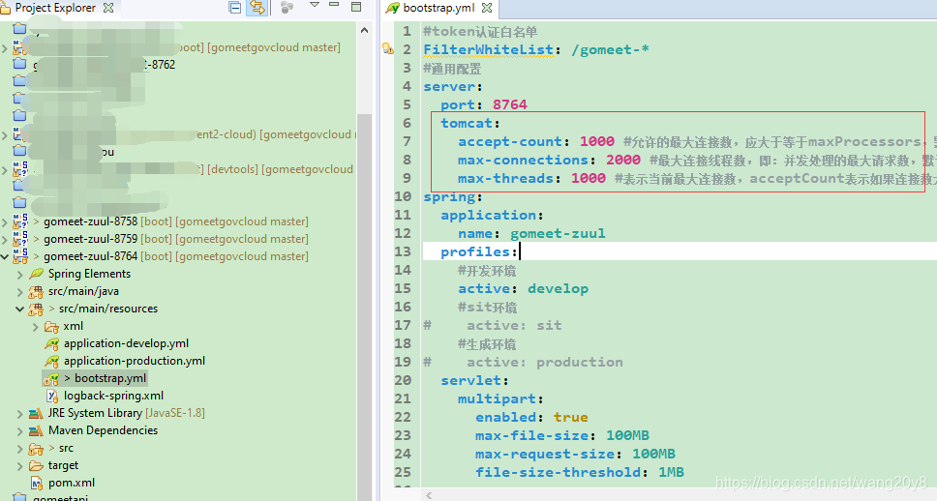This screenshot has width=937, height=501.
Task: Close the Project Explorer tab
Action: tap(108, 8)
